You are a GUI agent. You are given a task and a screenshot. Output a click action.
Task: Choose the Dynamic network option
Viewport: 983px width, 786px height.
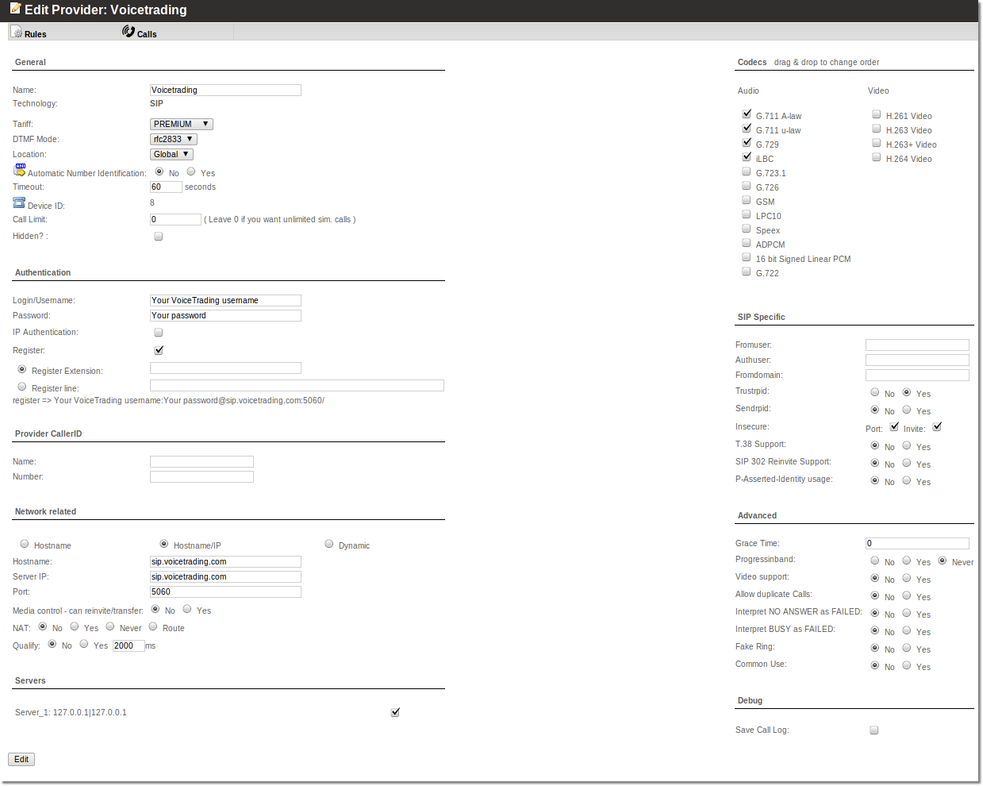click(329, 544)
